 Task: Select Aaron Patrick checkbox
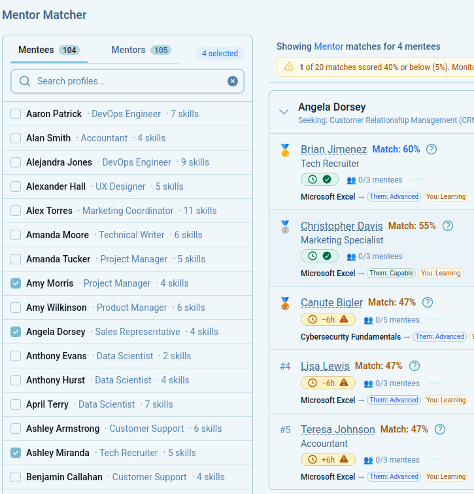[16, 114]
